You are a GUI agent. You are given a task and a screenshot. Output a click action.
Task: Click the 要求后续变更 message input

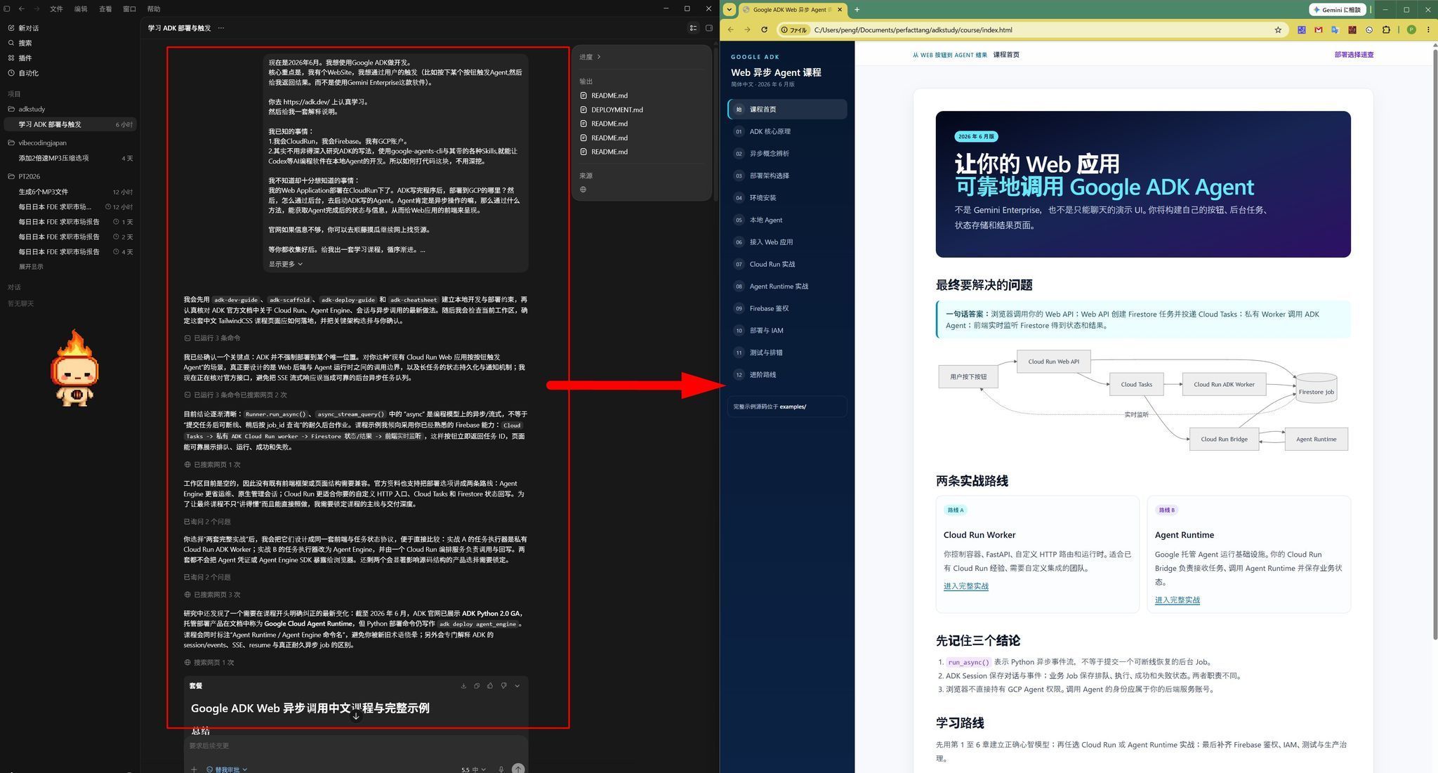[356, 746]
